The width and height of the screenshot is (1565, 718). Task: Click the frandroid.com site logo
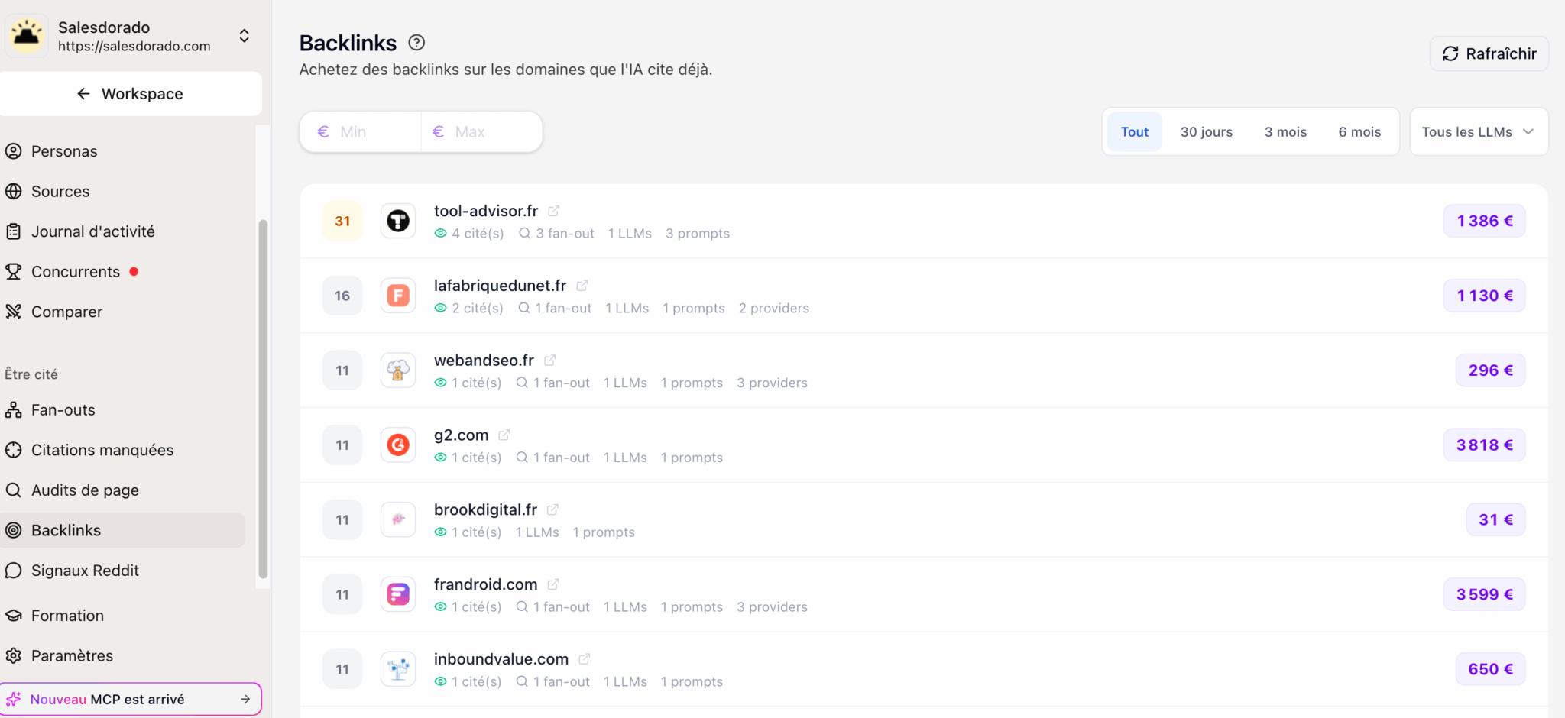coord(398,594)
